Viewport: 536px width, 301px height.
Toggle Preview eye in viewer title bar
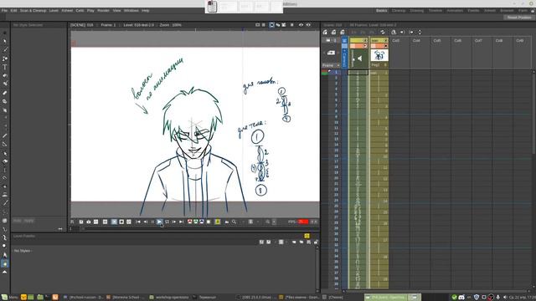pyautogui.click(x=301, y=25)
